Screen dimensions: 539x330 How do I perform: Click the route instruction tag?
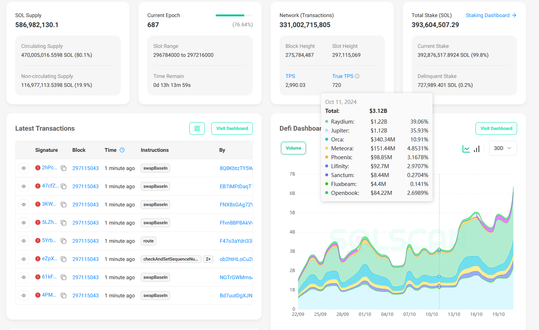[148, 241]
